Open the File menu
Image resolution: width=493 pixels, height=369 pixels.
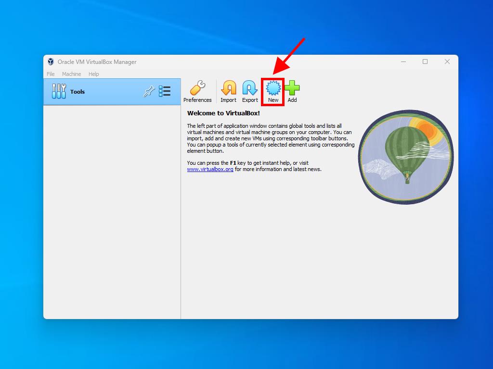click(x=51, y=74)
